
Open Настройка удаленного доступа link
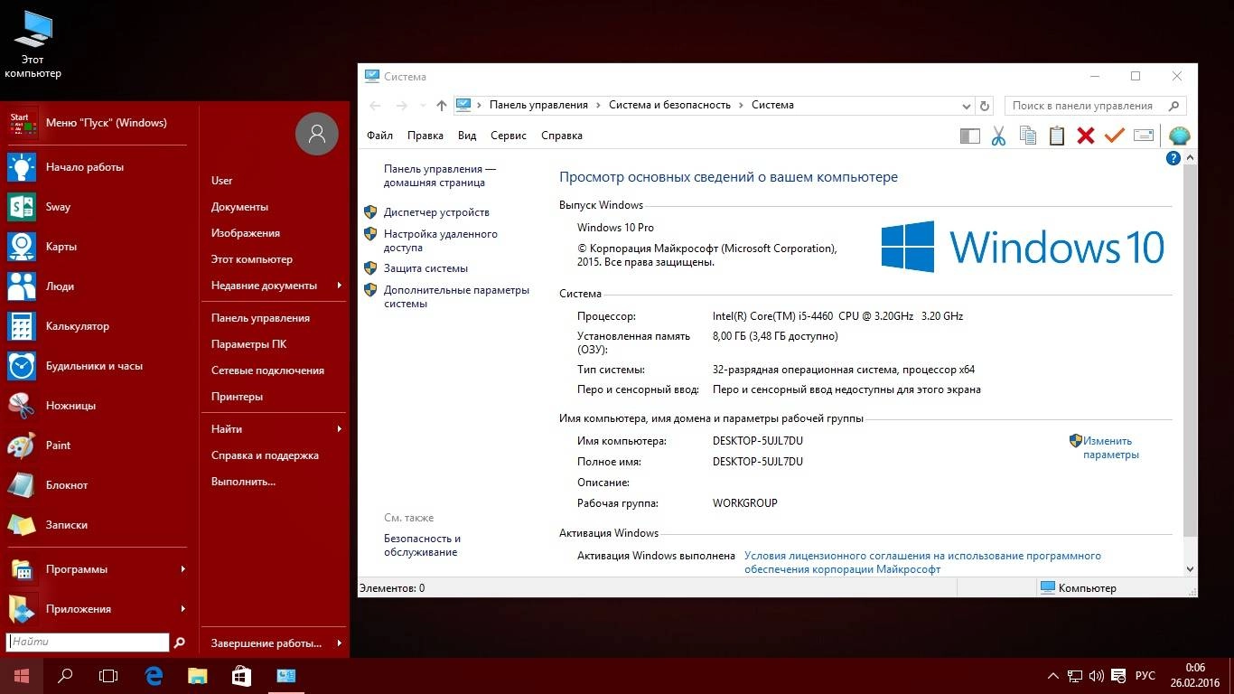(x=441, y=240)
